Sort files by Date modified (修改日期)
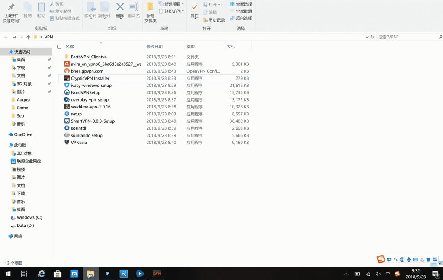 pos(154,47)
